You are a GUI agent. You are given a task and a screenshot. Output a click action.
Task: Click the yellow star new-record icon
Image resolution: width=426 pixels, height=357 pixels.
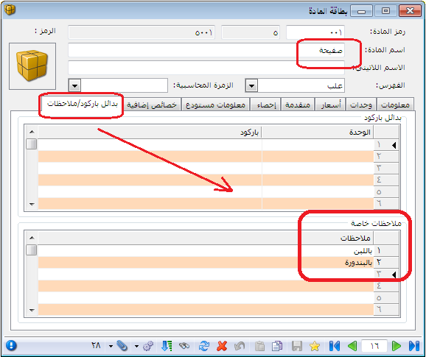pyautogui.click(x=315, y=346)
